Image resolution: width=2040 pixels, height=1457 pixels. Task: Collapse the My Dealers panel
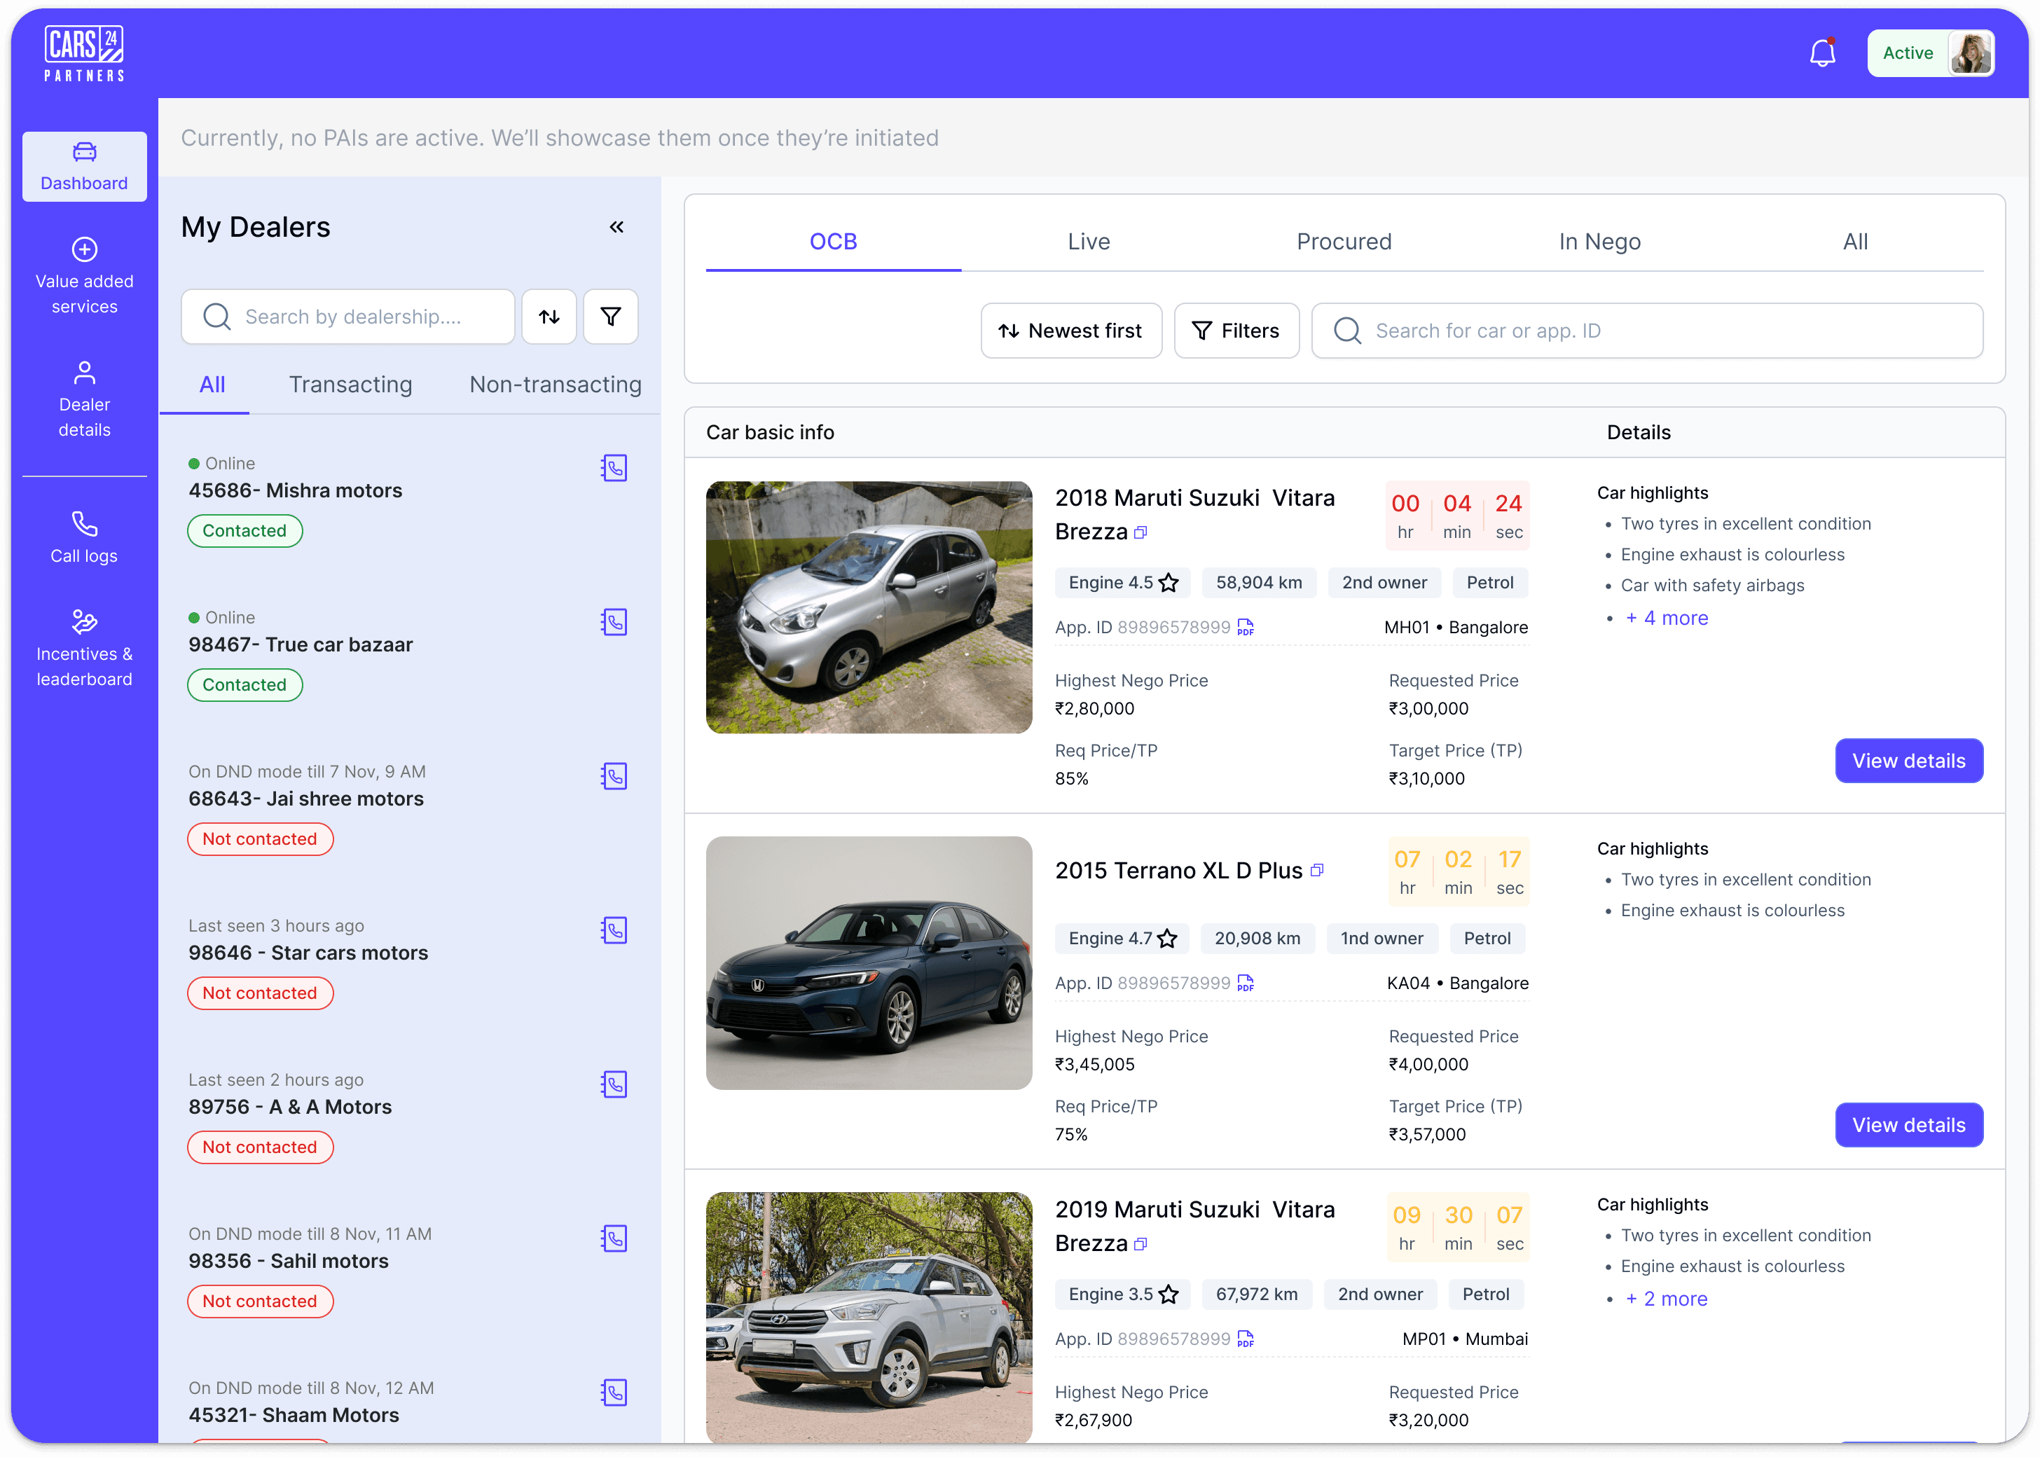pos(616,227)
